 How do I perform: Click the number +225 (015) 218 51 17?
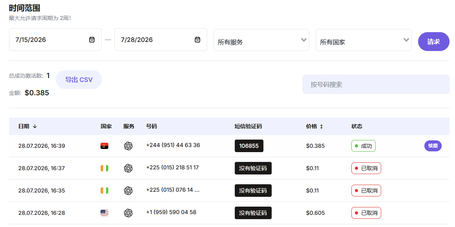[173, 167]
